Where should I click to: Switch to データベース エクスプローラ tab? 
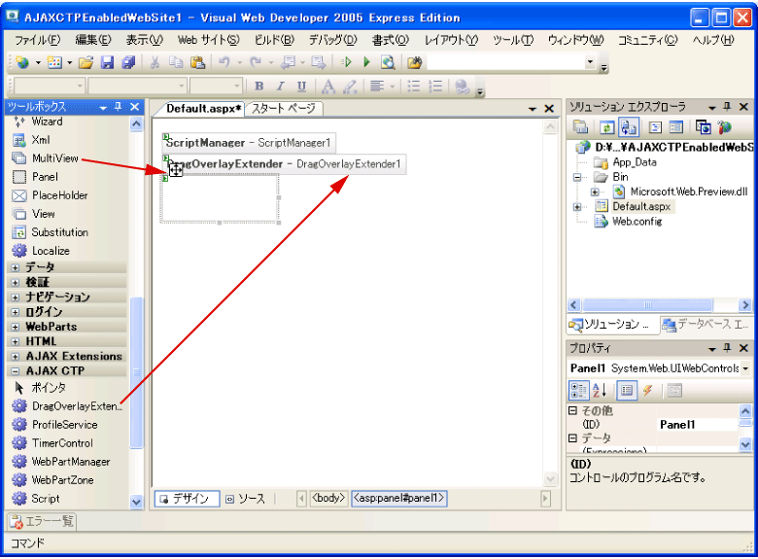point(706,324)
